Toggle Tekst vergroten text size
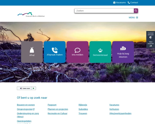The image size is (155, 124). click(x=151, y=44)
